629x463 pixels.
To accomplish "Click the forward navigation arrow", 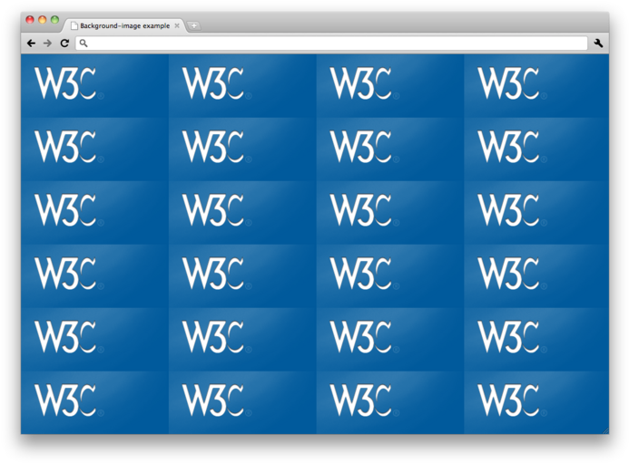I will [x=47, y=43].
